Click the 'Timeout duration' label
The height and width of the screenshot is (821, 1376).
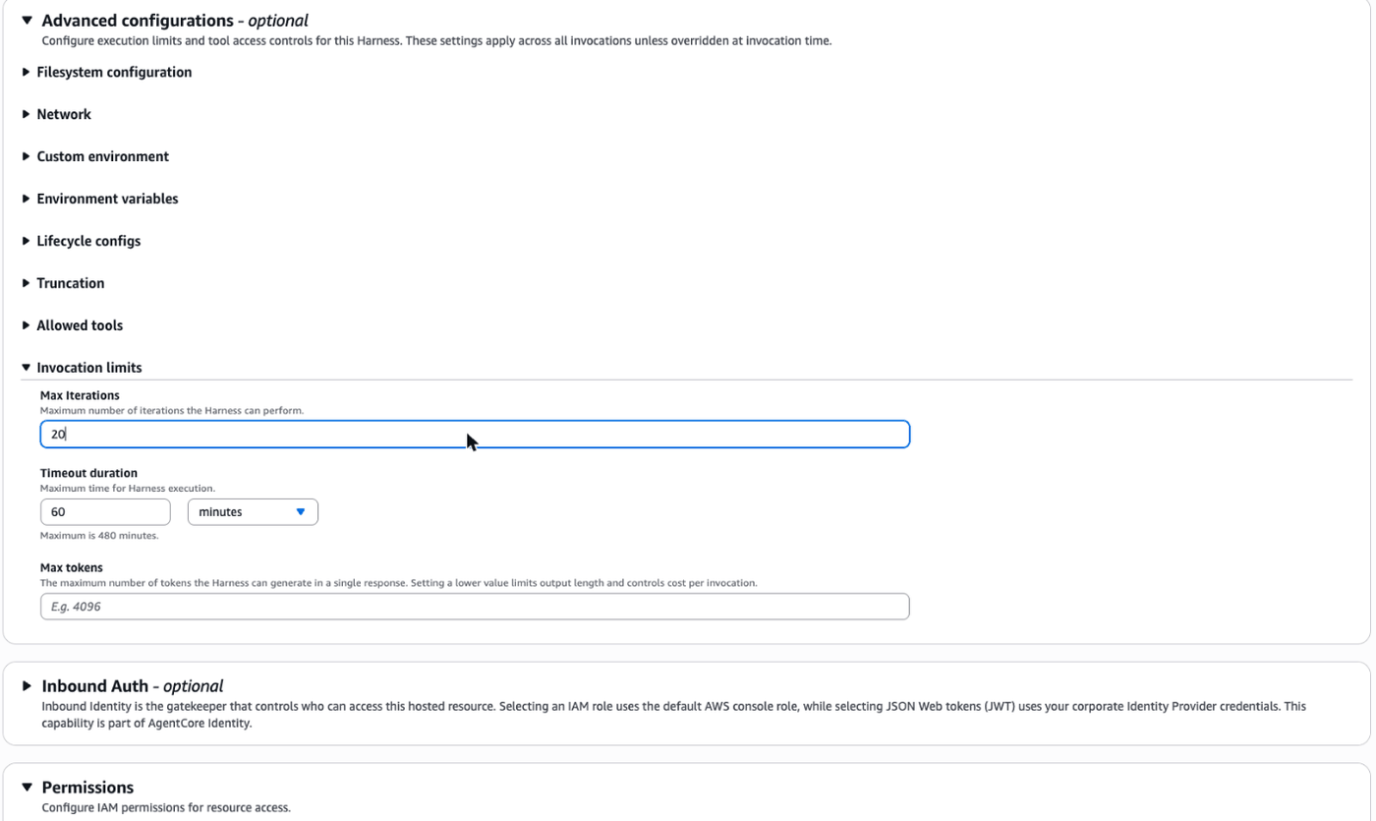click(88, 473)
